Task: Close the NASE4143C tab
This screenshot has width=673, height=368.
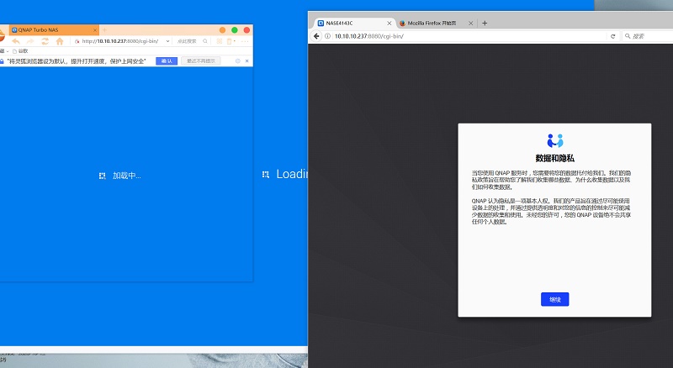Action: (x=389, y=24)
